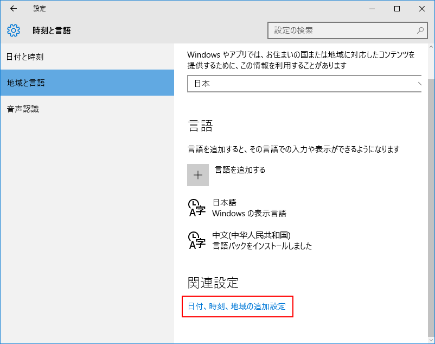Click the chevron arrow of the region combo box
The image size is (435, 344).
click(x=419, y=84)
